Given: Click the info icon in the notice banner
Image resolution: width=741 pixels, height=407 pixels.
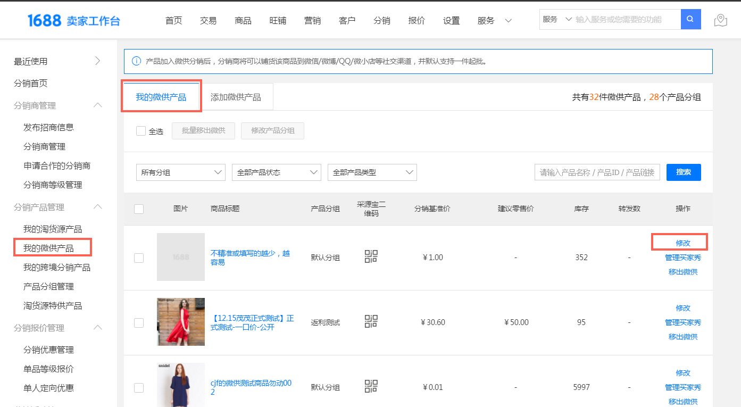Looking at the screenshot, I should 136,61.
